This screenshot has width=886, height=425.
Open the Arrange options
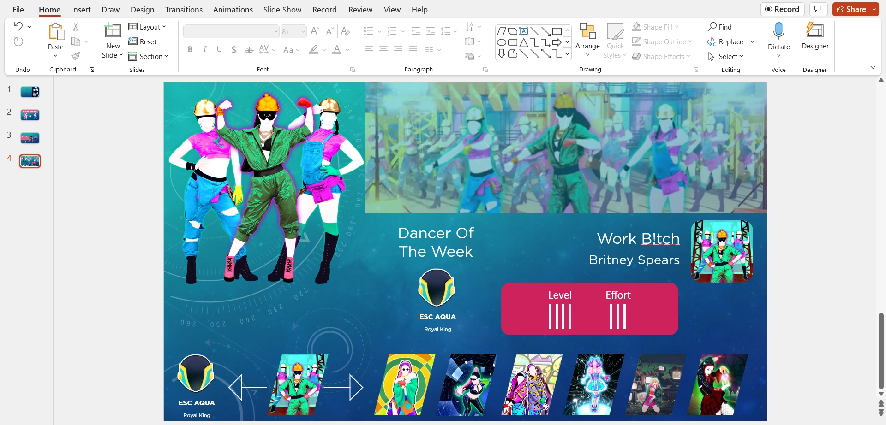[x=587, y=39]
